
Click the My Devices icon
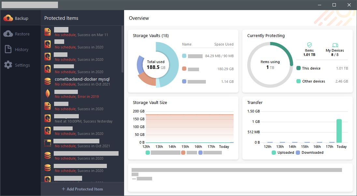click(335, 45)
